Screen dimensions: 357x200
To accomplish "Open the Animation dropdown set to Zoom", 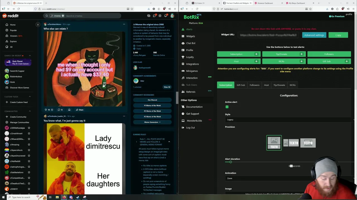I will (290, 178).
